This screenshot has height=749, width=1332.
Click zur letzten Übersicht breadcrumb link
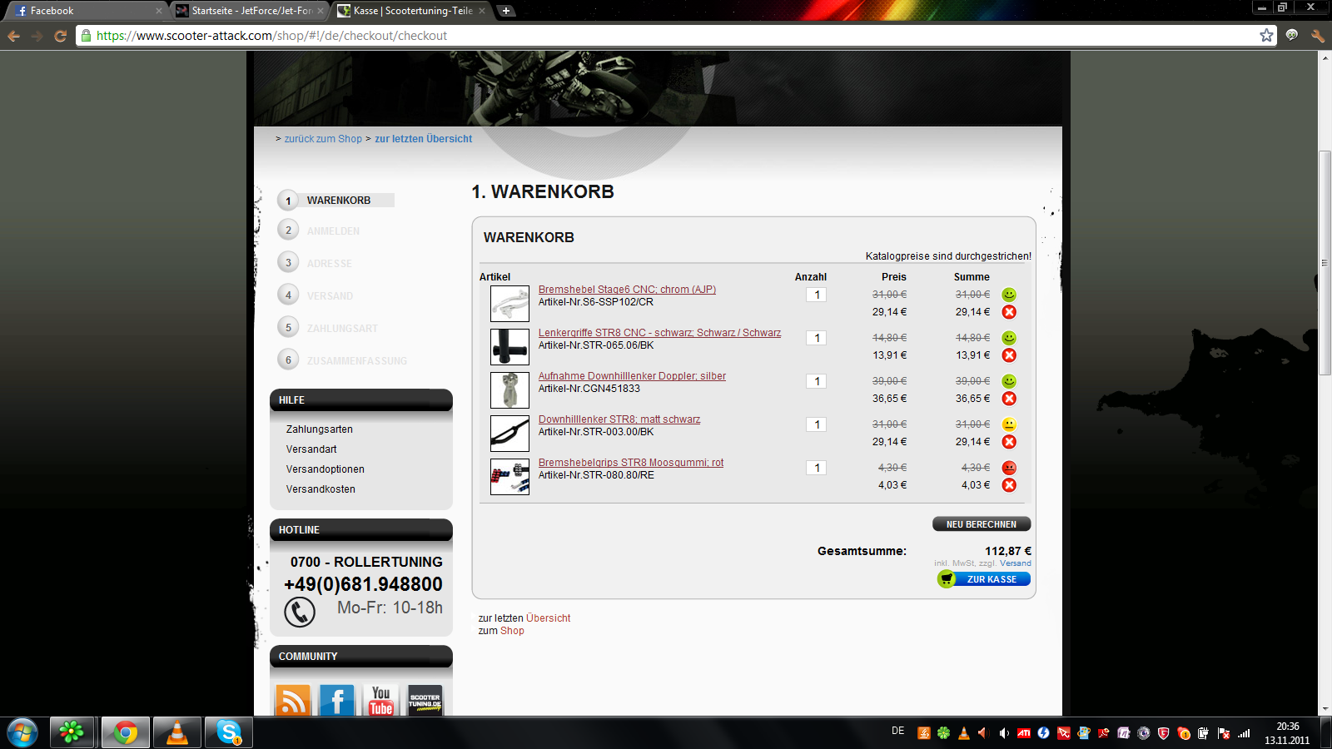pyautogui.click(x=423, y=139)
